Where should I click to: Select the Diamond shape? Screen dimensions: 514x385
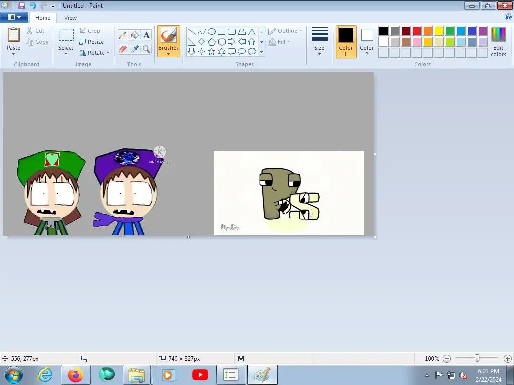tap(202, 42)
